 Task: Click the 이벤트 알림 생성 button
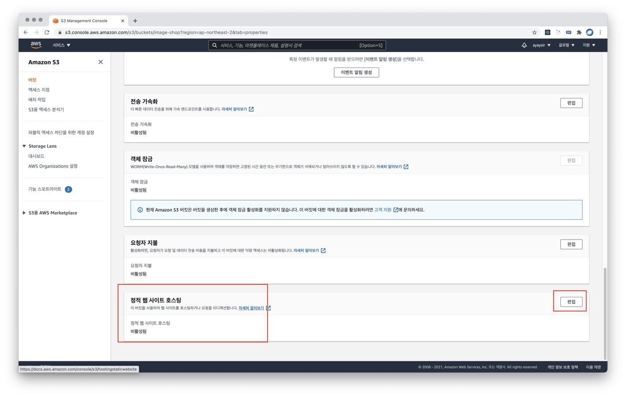(356, 72)
